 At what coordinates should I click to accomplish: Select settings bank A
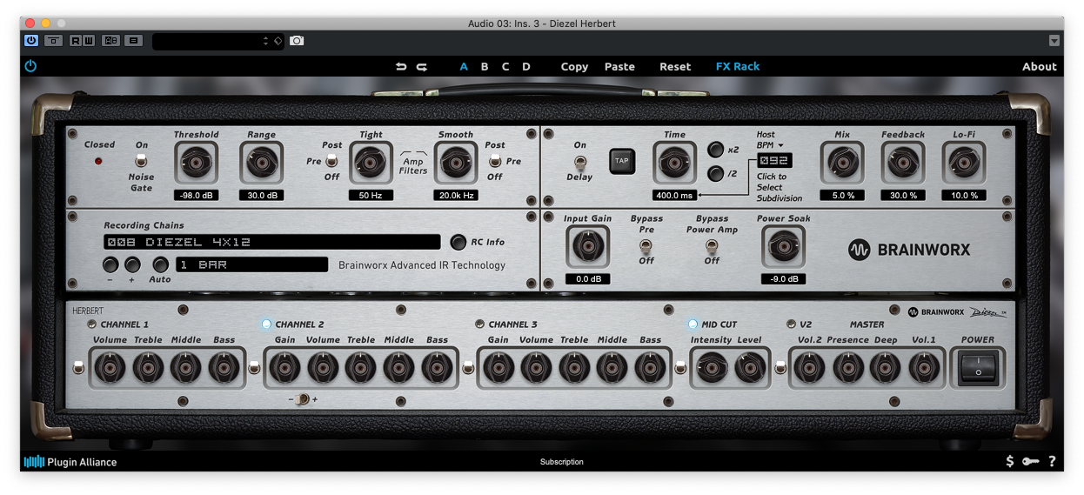[x=464, y=66]
